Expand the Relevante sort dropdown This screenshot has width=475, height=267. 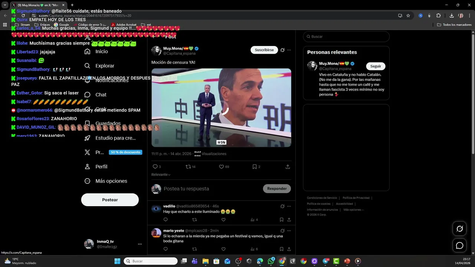161,175
